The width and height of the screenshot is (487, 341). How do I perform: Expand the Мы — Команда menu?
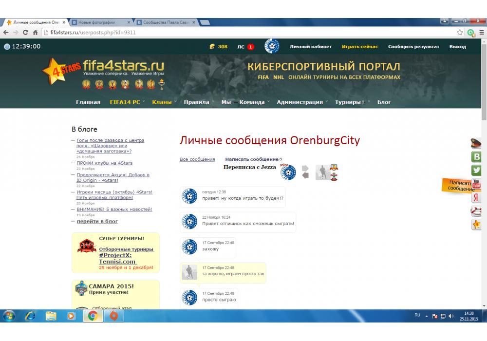(245, 102)
